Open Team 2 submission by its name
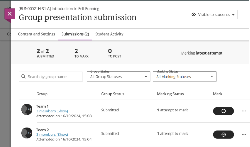This screenshot has height=147, width=250. (x=42, y=130)
